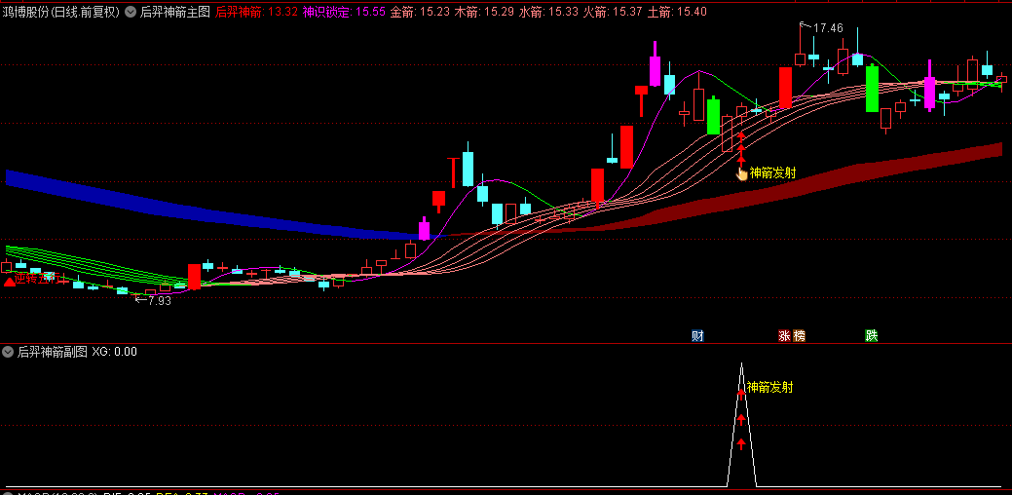Viewport: 1012px width, 495px height.
Task: Click the green 跌 marker icon
Action: (x=872, y=335)
